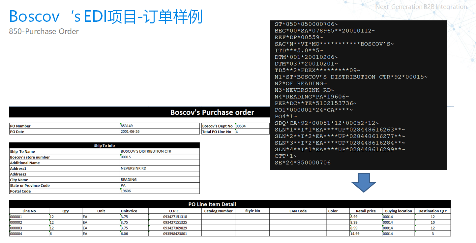The image size is (476, 243).
Task: Click the "Ship To Name" label cell
Action: pyautogui.click(x=65, y=151)
